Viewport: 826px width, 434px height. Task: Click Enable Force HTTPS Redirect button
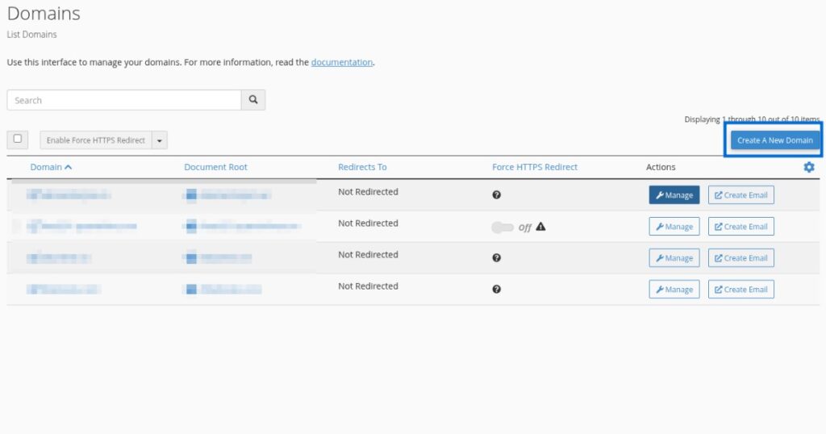(95, 140)
